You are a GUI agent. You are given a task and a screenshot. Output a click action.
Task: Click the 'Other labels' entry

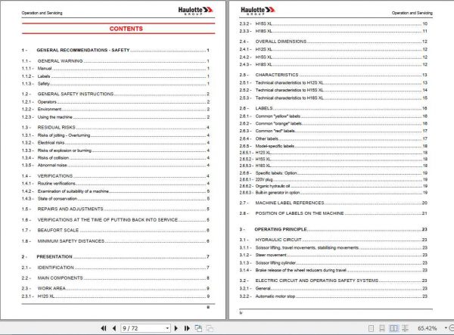tap(266, 139)
